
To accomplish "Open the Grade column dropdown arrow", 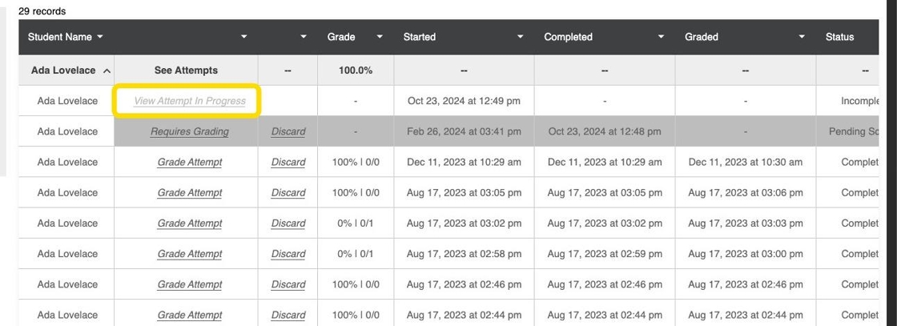I will (x=380, y=37).
